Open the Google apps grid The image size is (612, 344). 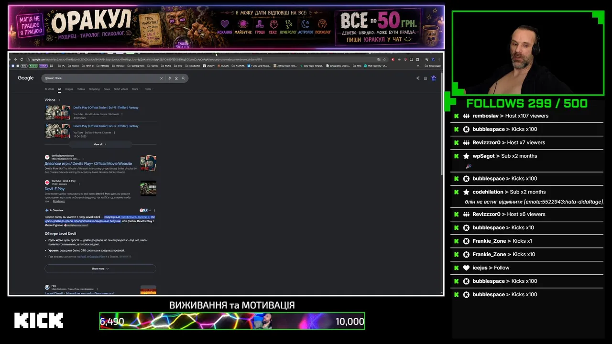click(x=425, y=78)
